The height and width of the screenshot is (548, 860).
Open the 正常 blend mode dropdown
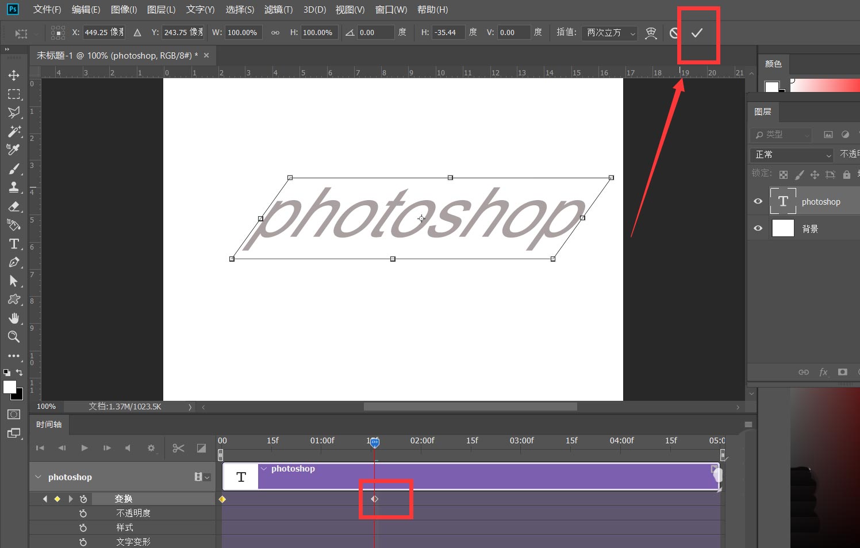(792, 155)
